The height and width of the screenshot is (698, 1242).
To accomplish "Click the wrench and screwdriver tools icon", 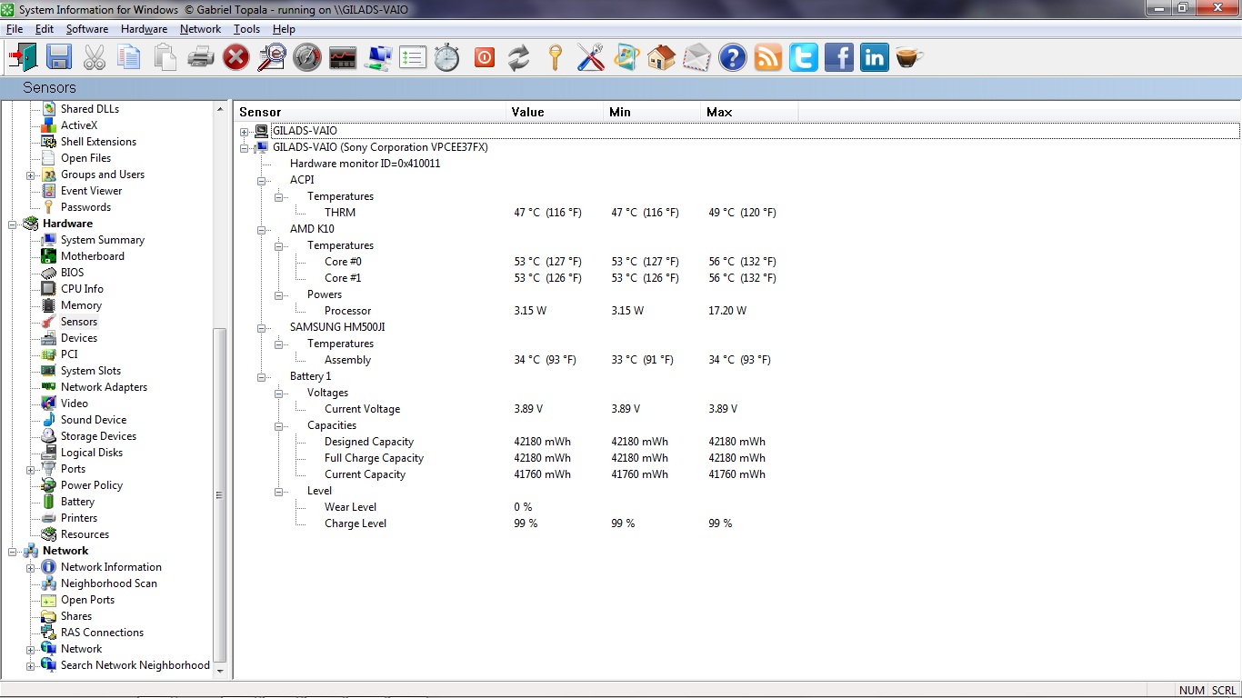I will click(x=590, y=58).
